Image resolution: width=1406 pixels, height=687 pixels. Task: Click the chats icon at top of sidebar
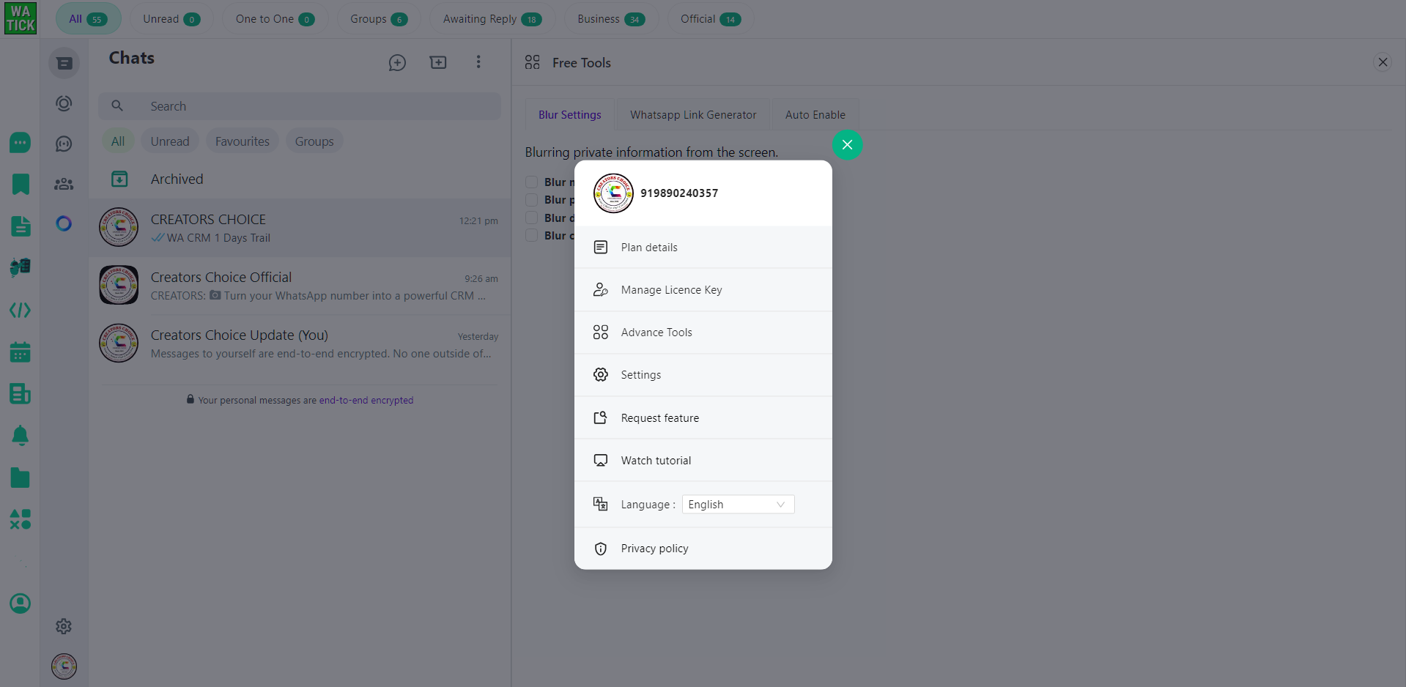[64, 63]
